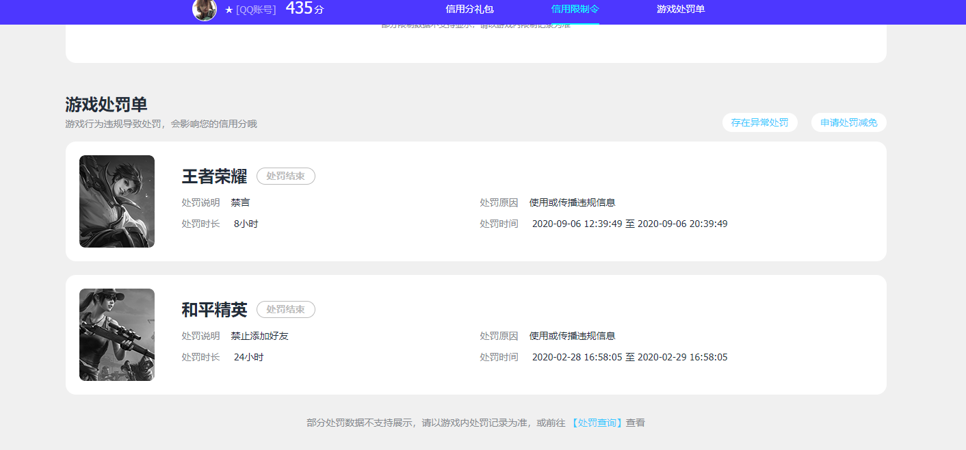
Task: Open the 信用分礼包 tab
Action: click(x=469, y=9)
